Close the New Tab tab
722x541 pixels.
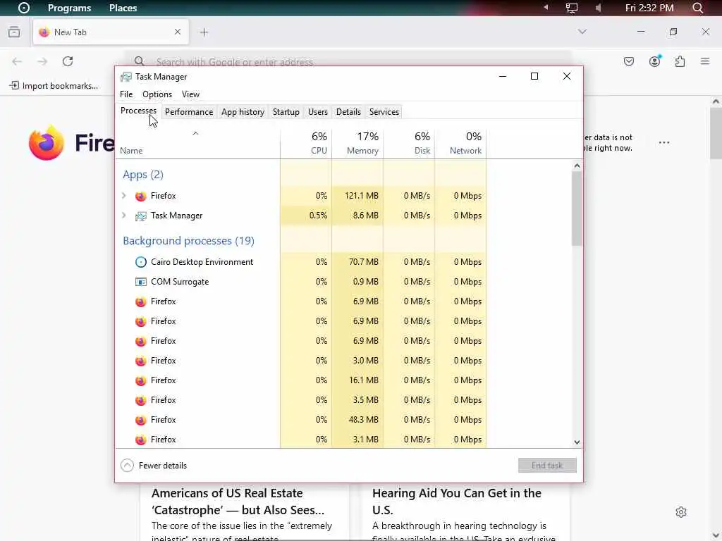click(x=177, y=32)
